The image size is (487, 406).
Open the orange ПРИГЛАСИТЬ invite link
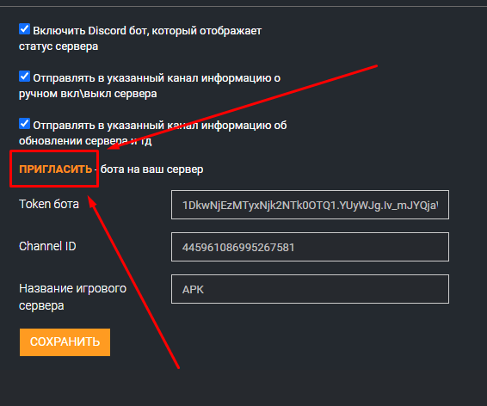point(56,169)
